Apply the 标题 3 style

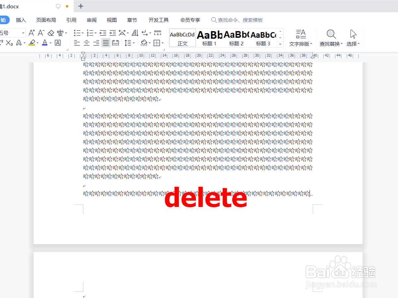[263, 38]
